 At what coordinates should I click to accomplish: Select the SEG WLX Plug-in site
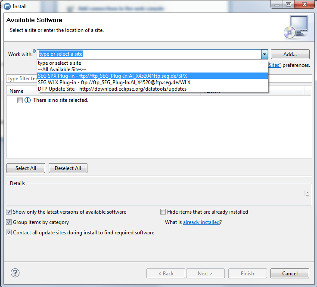point(114,82)
